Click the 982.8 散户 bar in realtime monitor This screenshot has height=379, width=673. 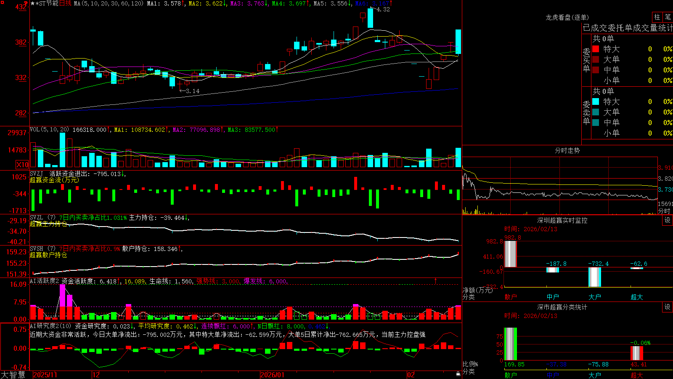click(510, 254)
